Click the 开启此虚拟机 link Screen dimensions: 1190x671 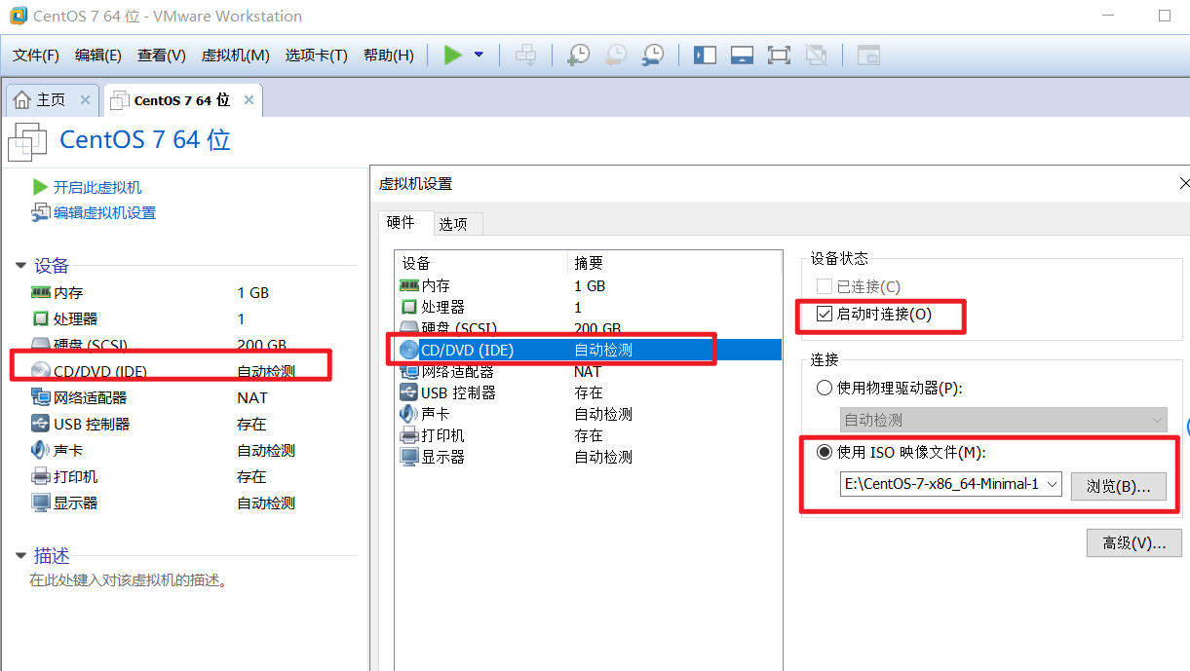point(97,187)
